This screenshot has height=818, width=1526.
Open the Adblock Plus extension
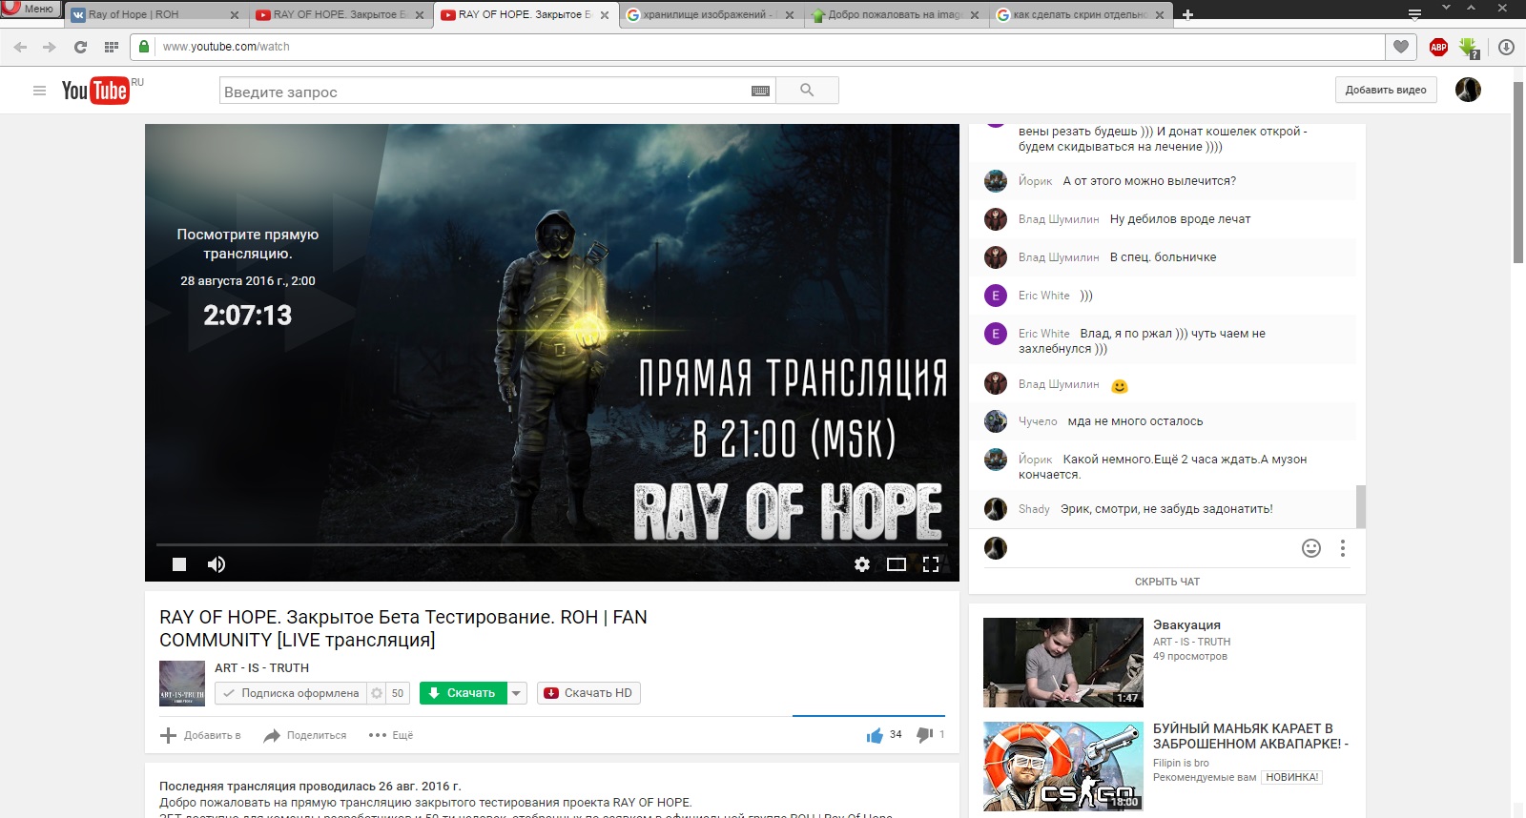[x=1438, y=47]
